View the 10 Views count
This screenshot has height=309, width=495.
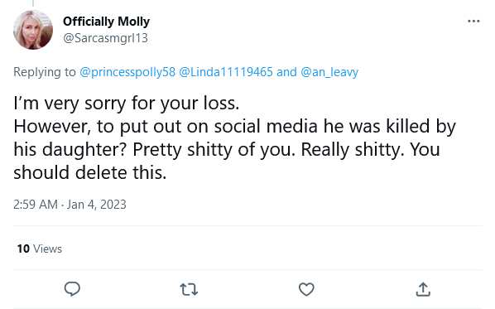(x=40, y=249)
